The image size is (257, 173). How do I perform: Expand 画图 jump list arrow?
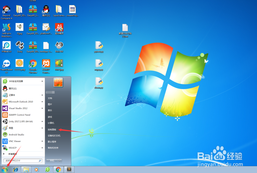[42, 128]
